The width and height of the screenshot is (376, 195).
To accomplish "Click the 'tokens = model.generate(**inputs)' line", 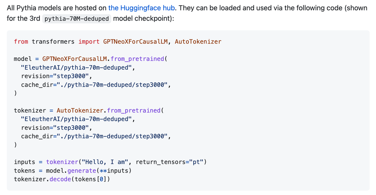I will click(x=73, y=171).
